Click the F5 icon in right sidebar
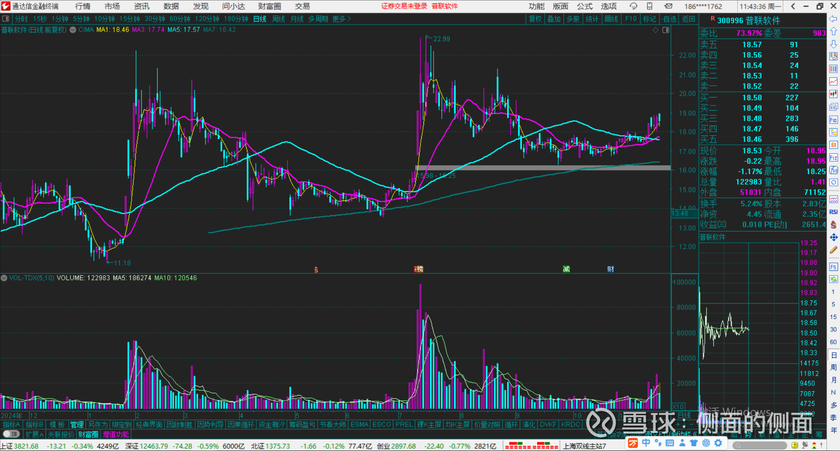The image size is (840, 451). click(x=833, y=267)
